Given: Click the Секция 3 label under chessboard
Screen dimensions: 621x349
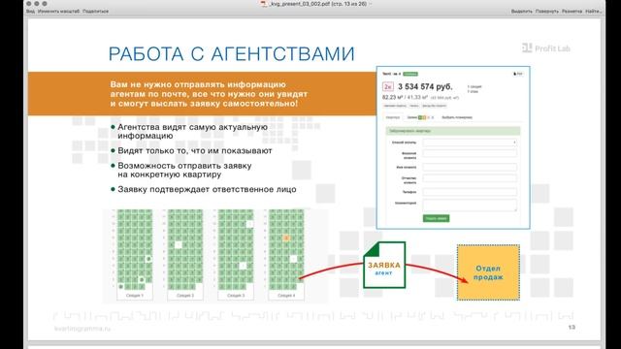Looking at the screenshot, I should [236, 296].
